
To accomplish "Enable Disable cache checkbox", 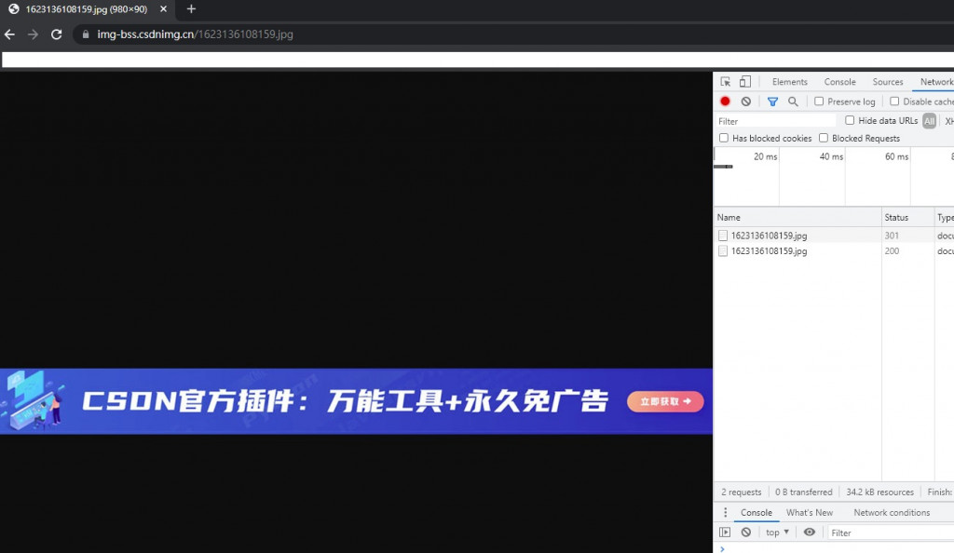I will (894, 101).
